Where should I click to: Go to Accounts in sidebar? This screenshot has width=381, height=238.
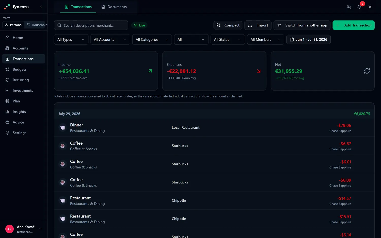coord(24,48)
